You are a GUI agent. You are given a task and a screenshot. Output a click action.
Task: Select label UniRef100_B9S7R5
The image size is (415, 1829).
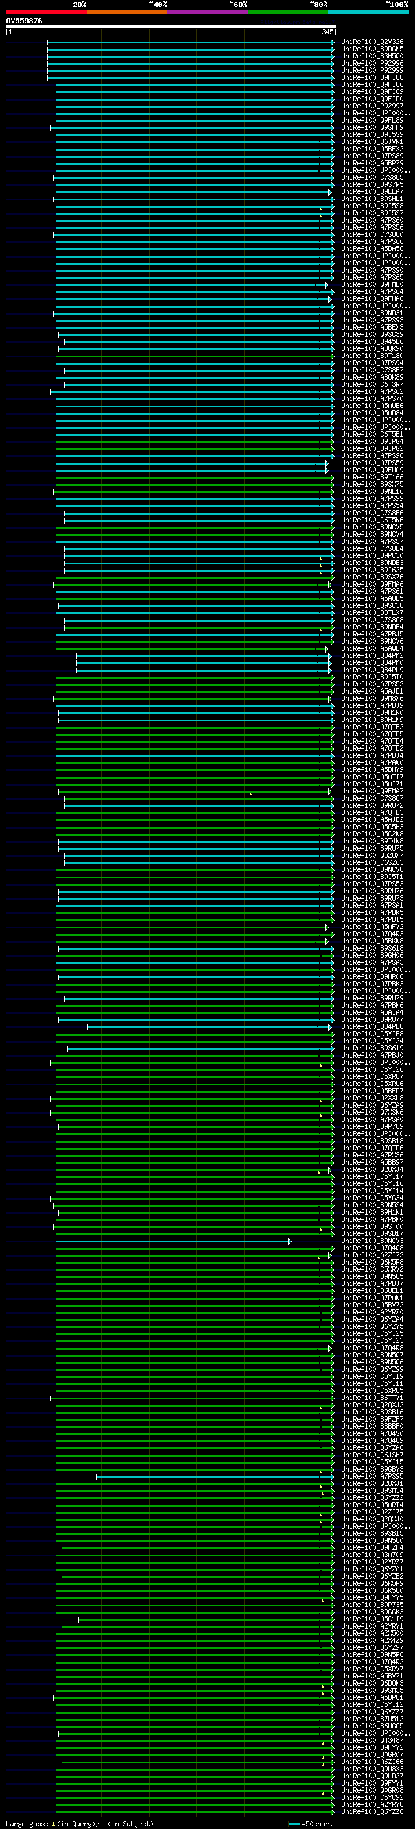tap(372, 185)
